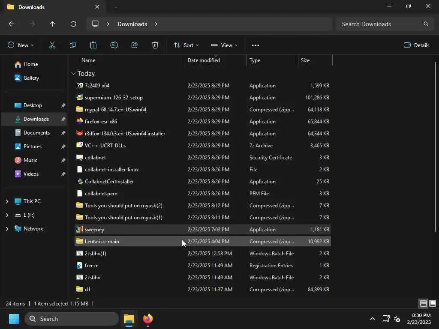The image size is (439, 329).
Task: Click the network status tray icon
Action: point(386,319)
